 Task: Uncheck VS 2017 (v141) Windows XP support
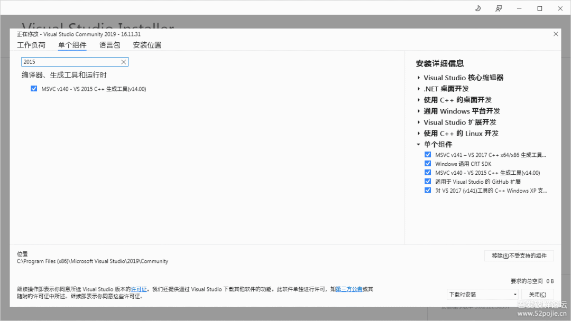(428, 190)
